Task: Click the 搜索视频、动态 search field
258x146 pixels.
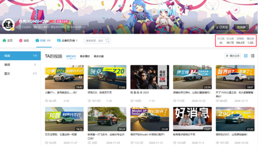Action: [x=95, y=41]
